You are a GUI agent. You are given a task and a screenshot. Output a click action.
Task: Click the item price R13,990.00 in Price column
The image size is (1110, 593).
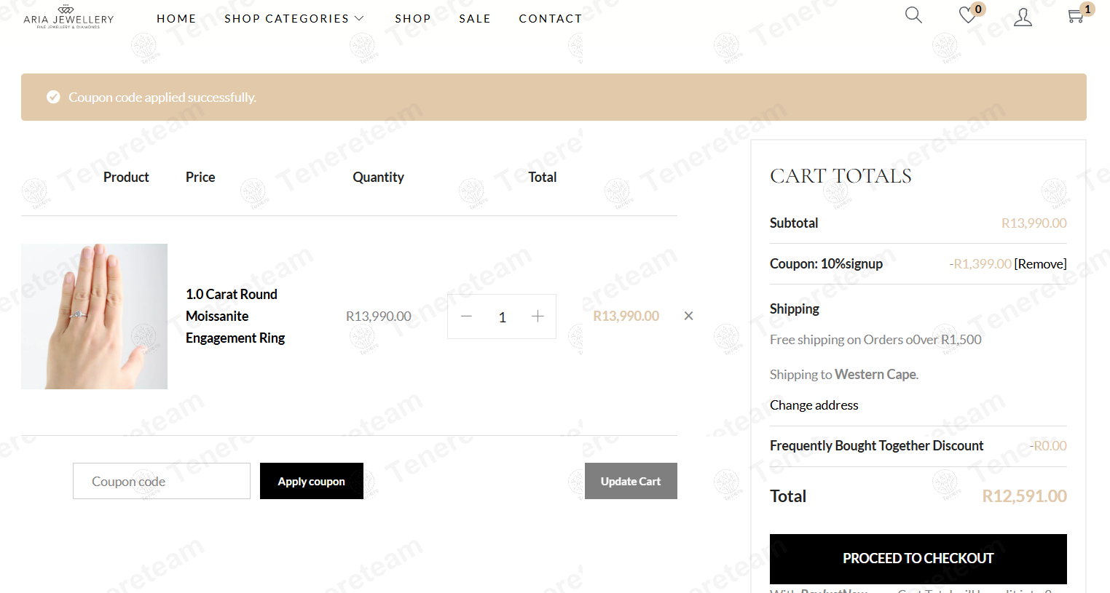(379, 317)
